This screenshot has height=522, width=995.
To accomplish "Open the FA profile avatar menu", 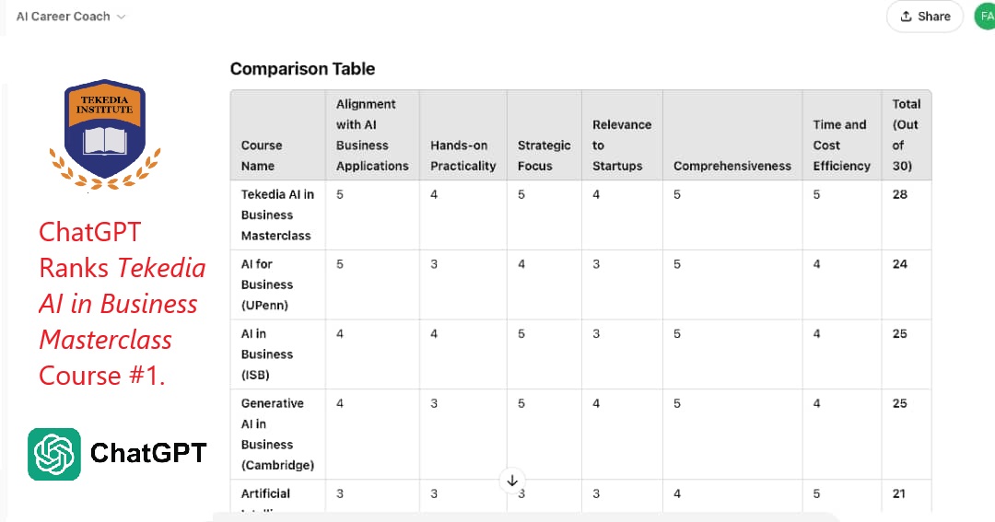I will click(x=986, y=17).
